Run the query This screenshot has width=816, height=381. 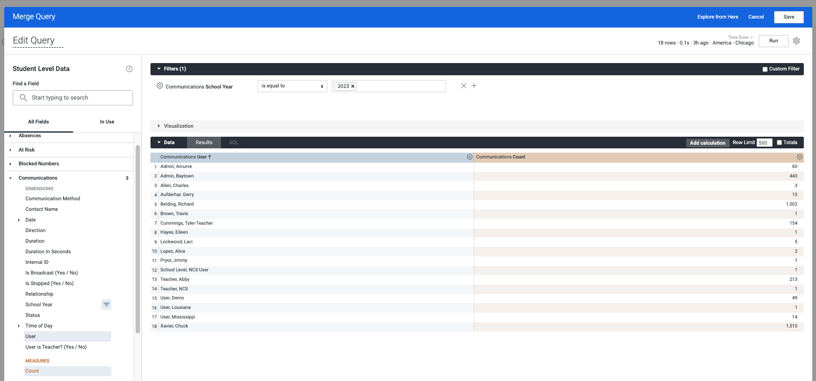coord(774,41)
